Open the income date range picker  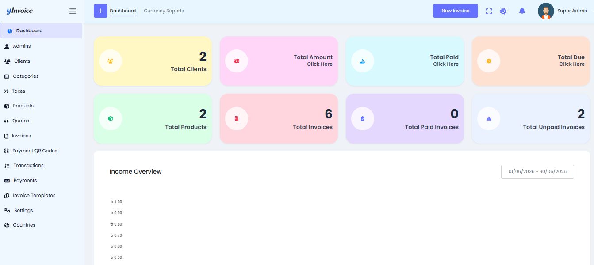coord(537,172)
